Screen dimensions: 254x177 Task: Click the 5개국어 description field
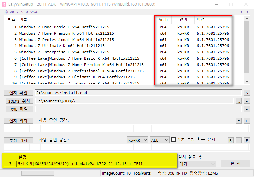[96, 164]
